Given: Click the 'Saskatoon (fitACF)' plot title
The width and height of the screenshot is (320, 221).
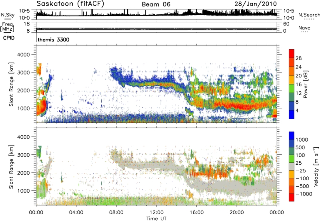Looking at the screenshot, I should [x=70, y=4].
